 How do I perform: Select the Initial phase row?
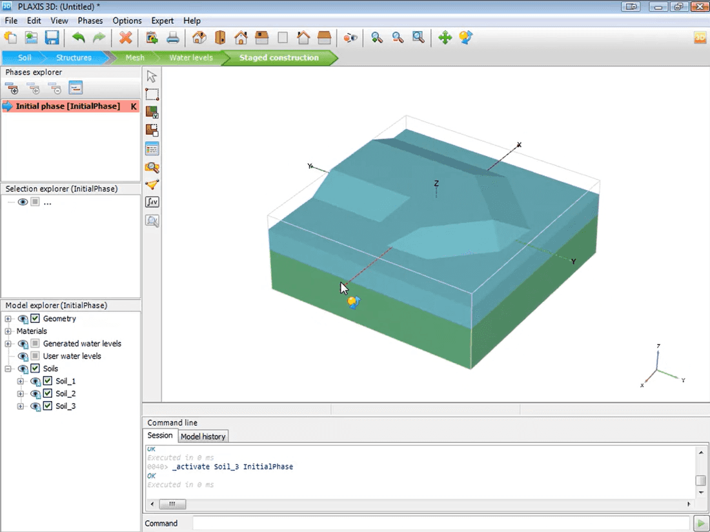(x=70, y=106)
